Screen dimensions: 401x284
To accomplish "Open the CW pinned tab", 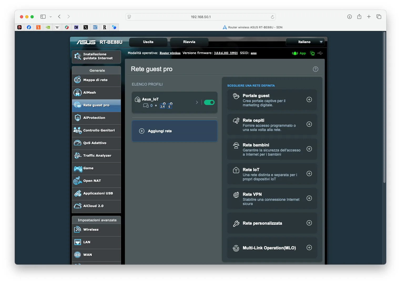I will click(x=76, y=27).
